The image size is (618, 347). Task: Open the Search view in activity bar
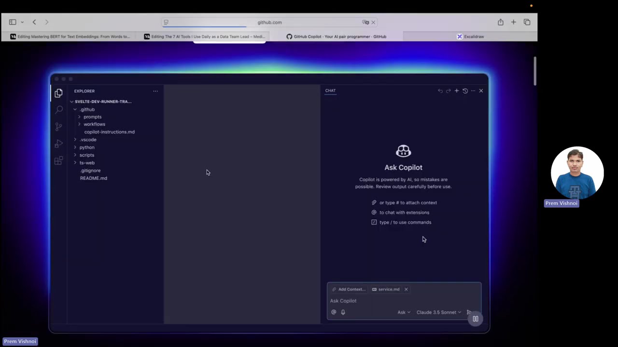[59, 110]
